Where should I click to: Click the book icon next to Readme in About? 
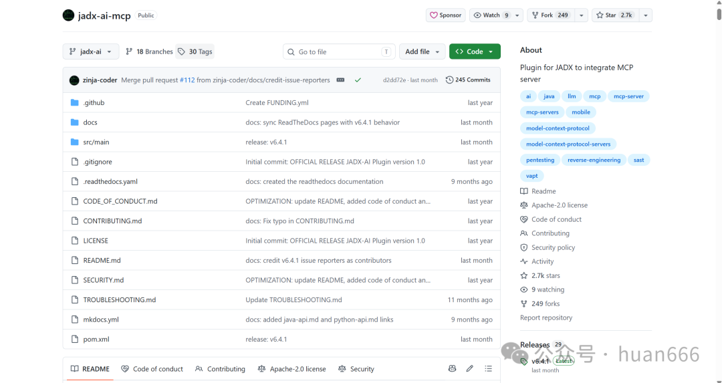pyautogui.click(x=524, y=191)
